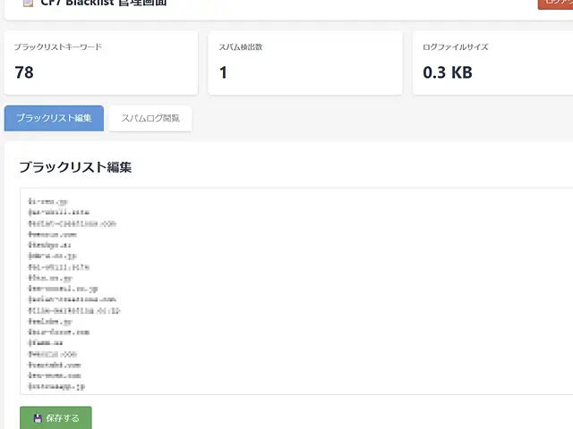Click the floppy disk icon on the save button
The image size is (573, 429).
38,418
